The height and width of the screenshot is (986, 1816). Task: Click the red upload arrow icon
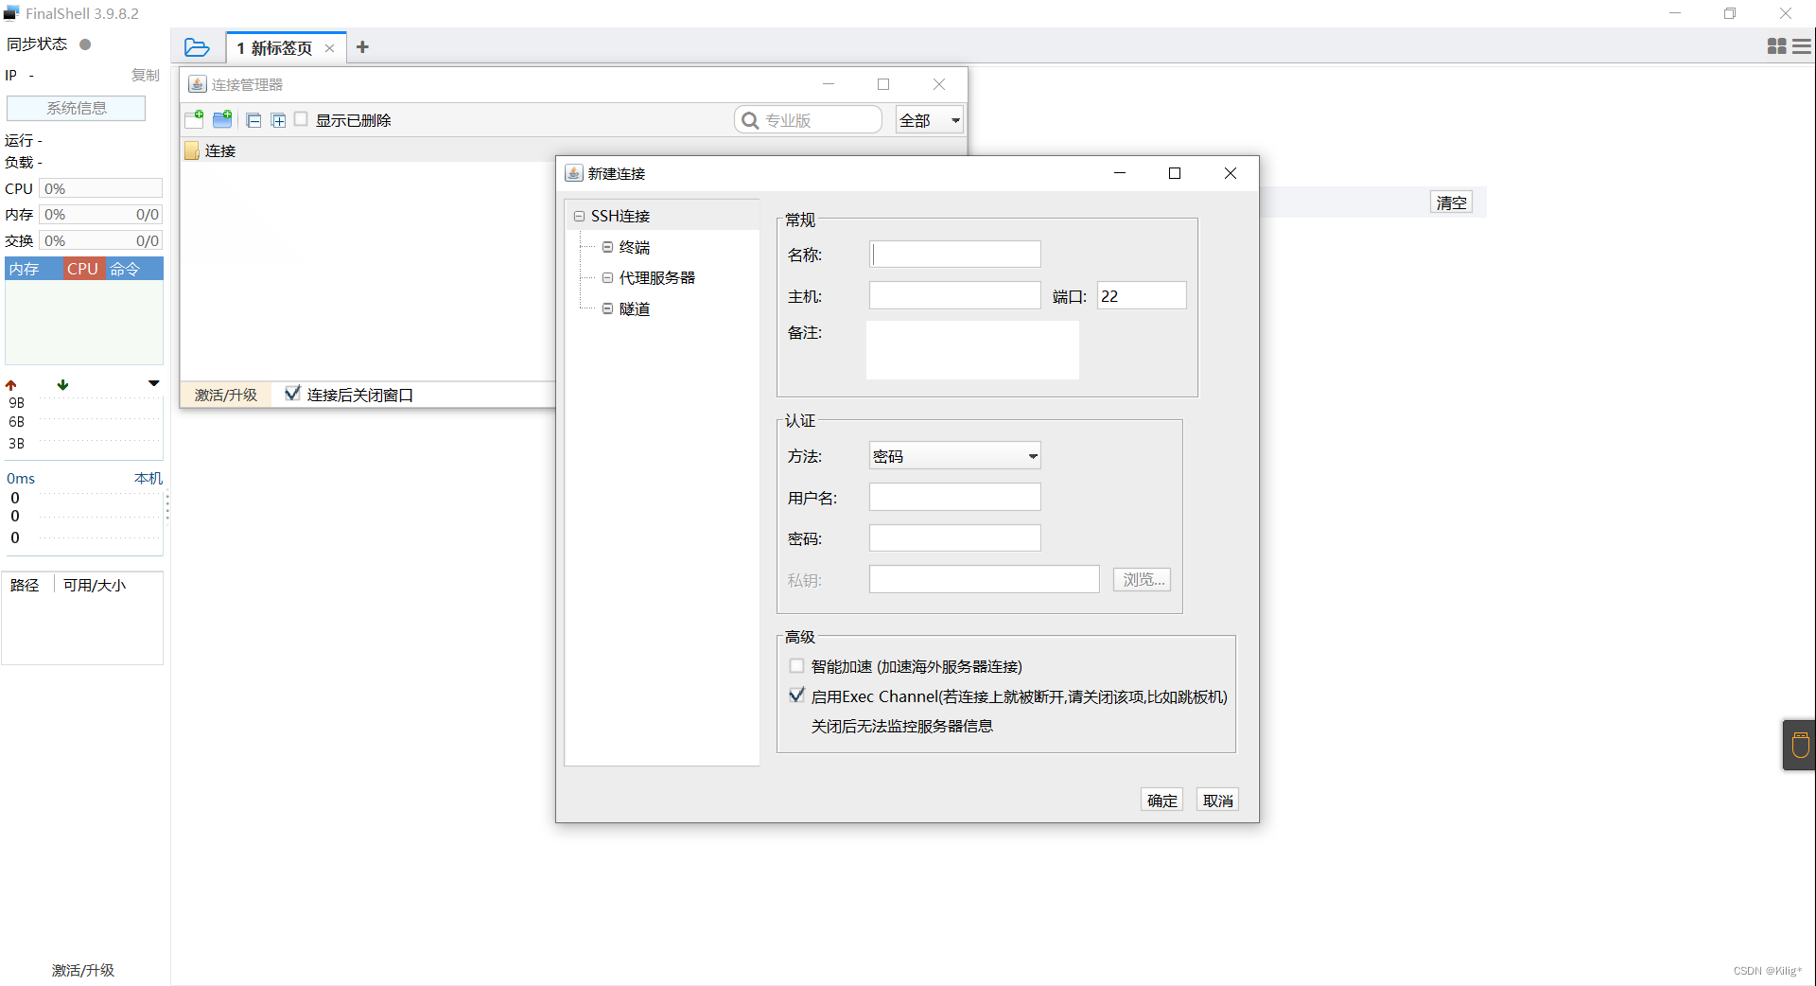11,385
